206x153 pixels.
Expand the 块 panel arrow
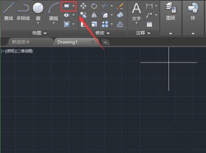pos(193,34)
